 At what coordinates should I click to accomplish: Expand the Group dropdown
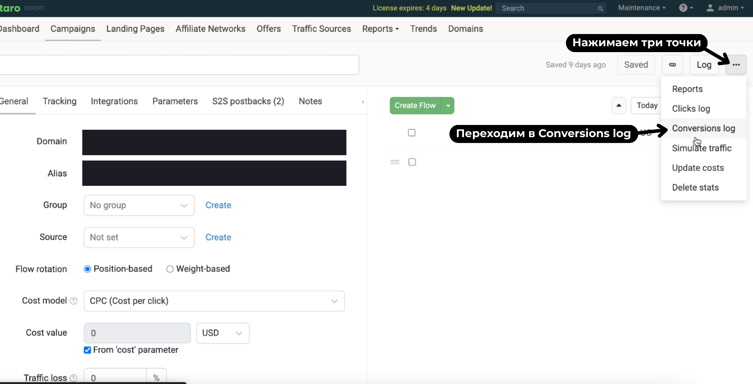pyautogui.click(x=139, y=205)
